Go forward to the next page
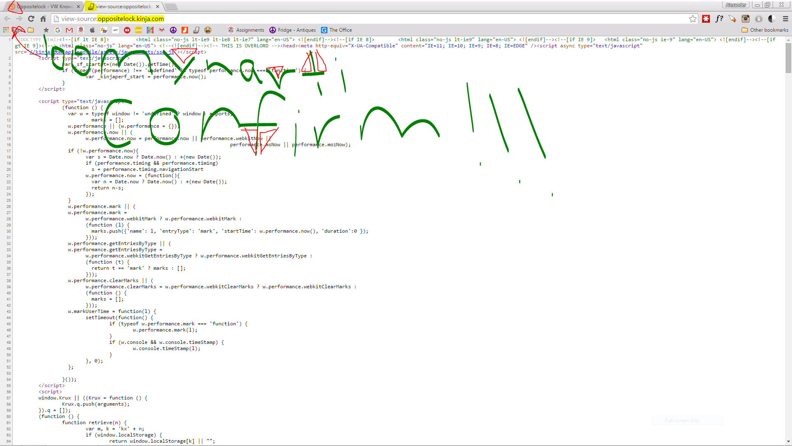Viewport: 792px width, 446px height. [x=19, y=19]
